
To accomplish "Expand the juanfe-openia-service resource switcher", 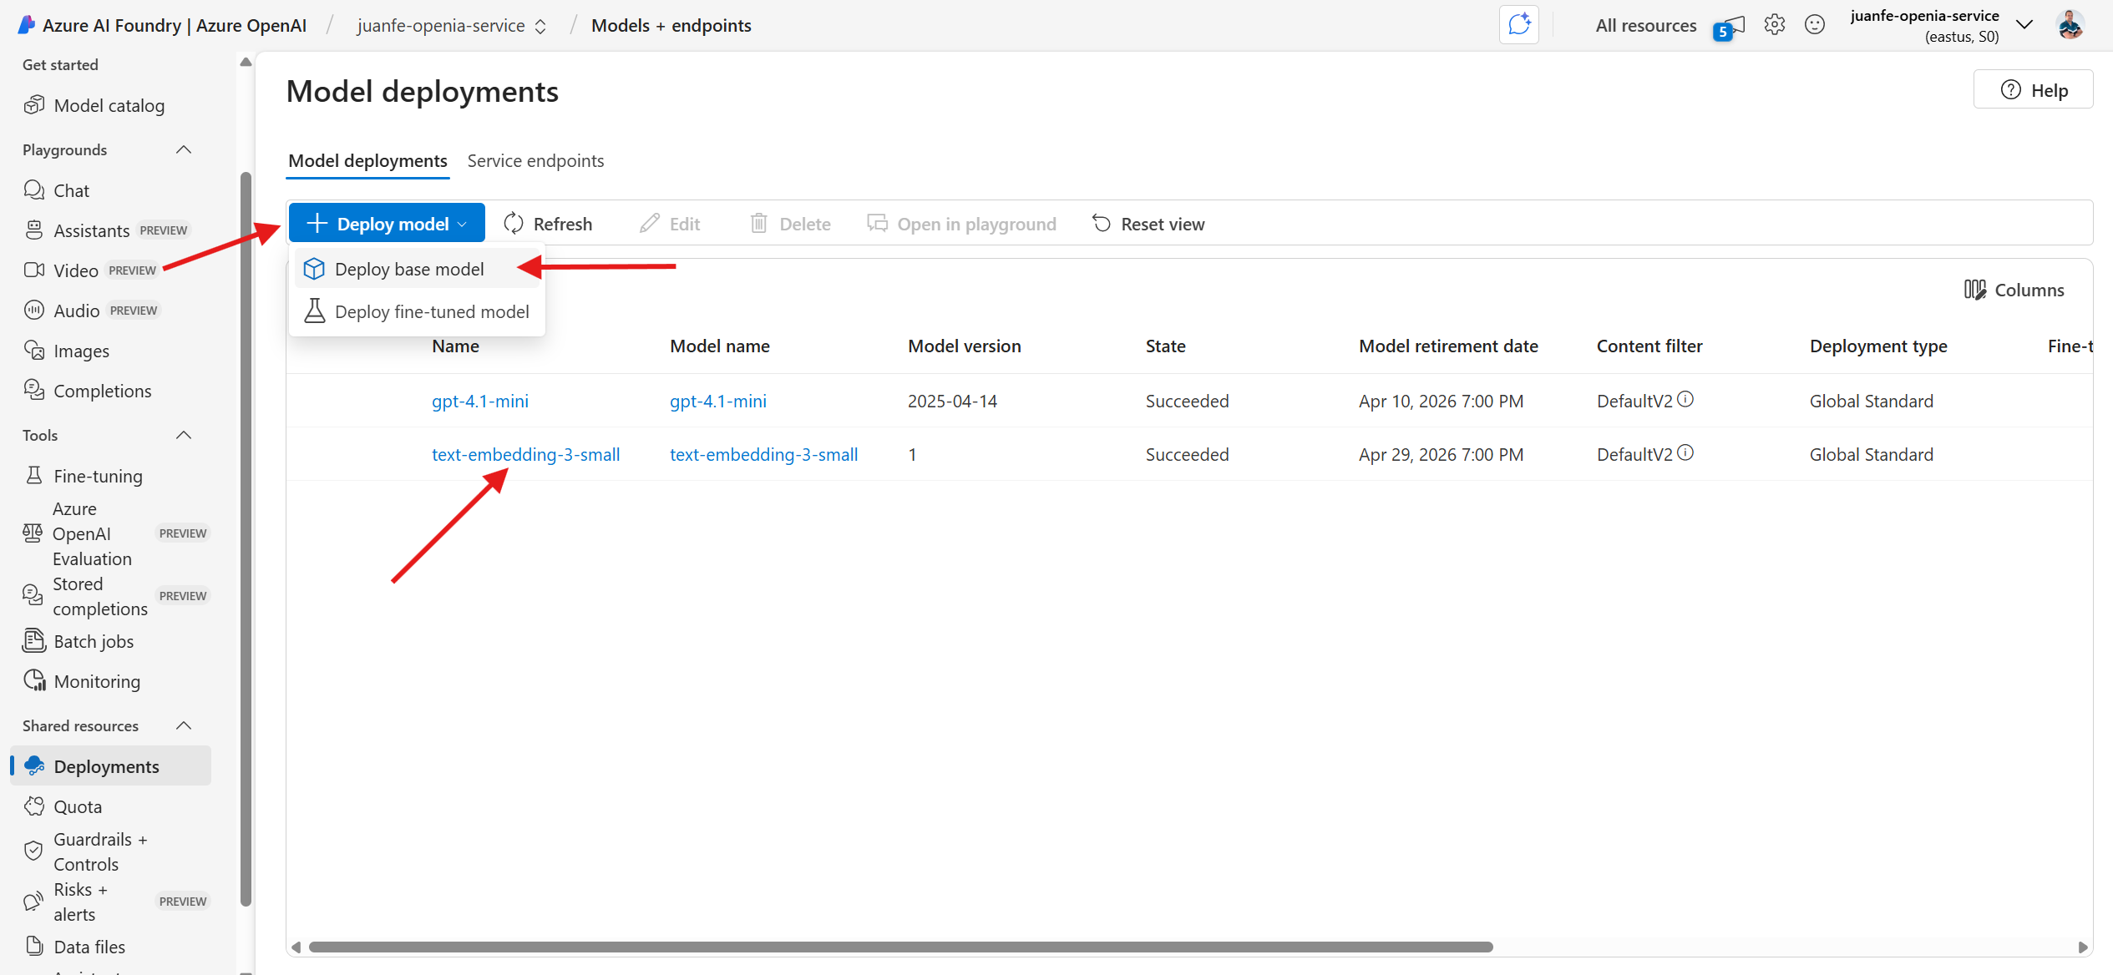I will tap(540, 26).
